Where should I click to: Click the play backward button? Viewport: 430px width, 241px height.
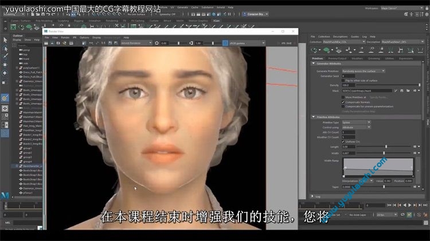pyautogui.click(x=405, y=205)
